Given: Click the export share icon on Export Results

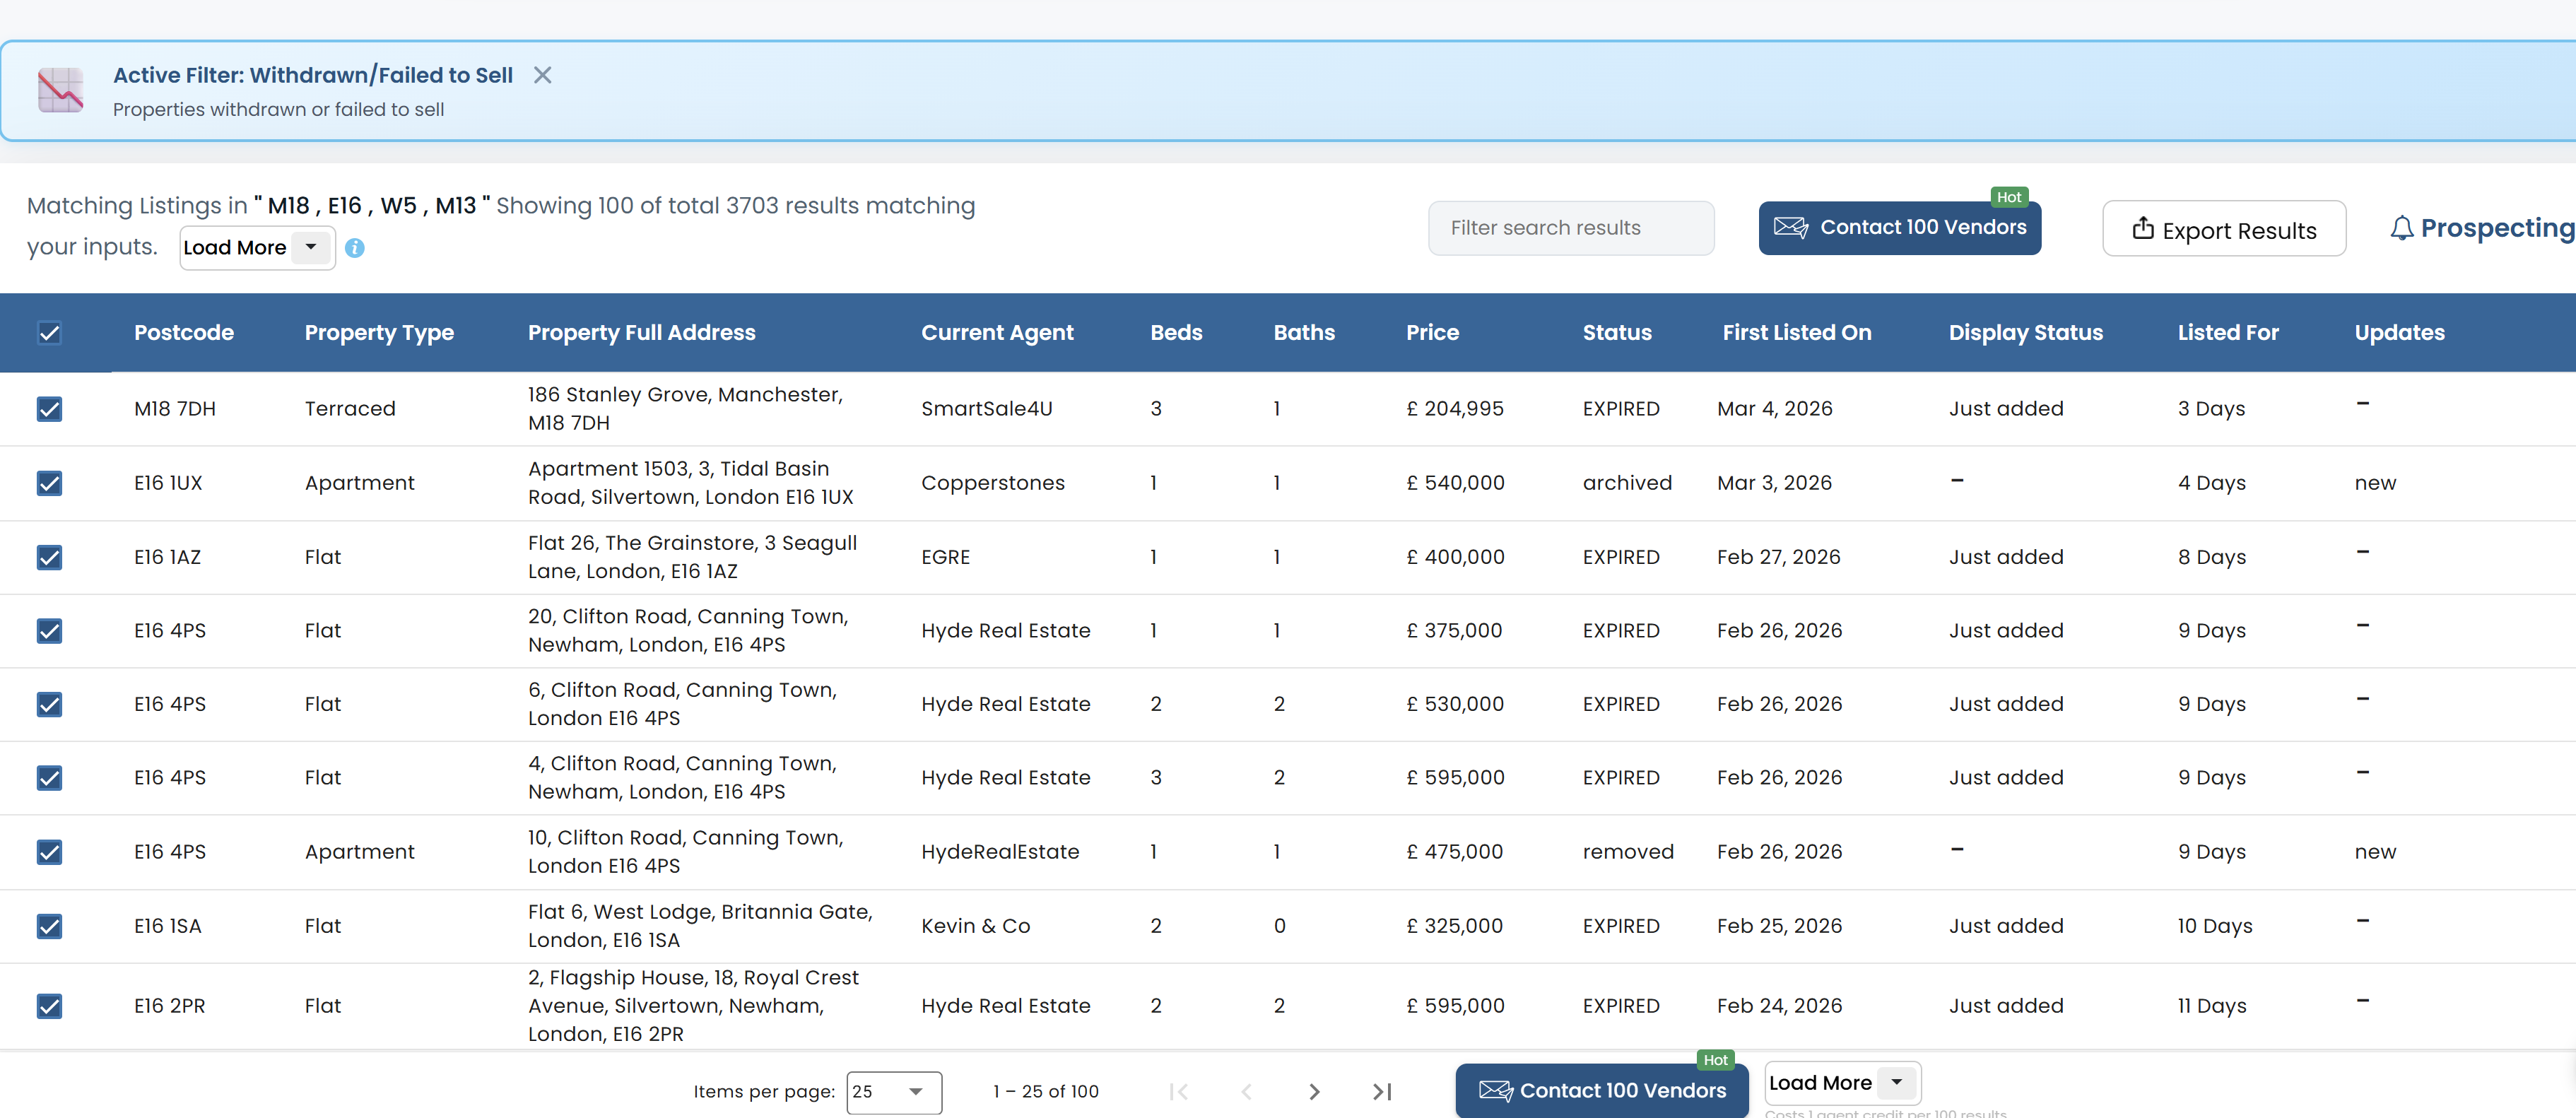Looking at the screenshot, I should [2143, 228].
